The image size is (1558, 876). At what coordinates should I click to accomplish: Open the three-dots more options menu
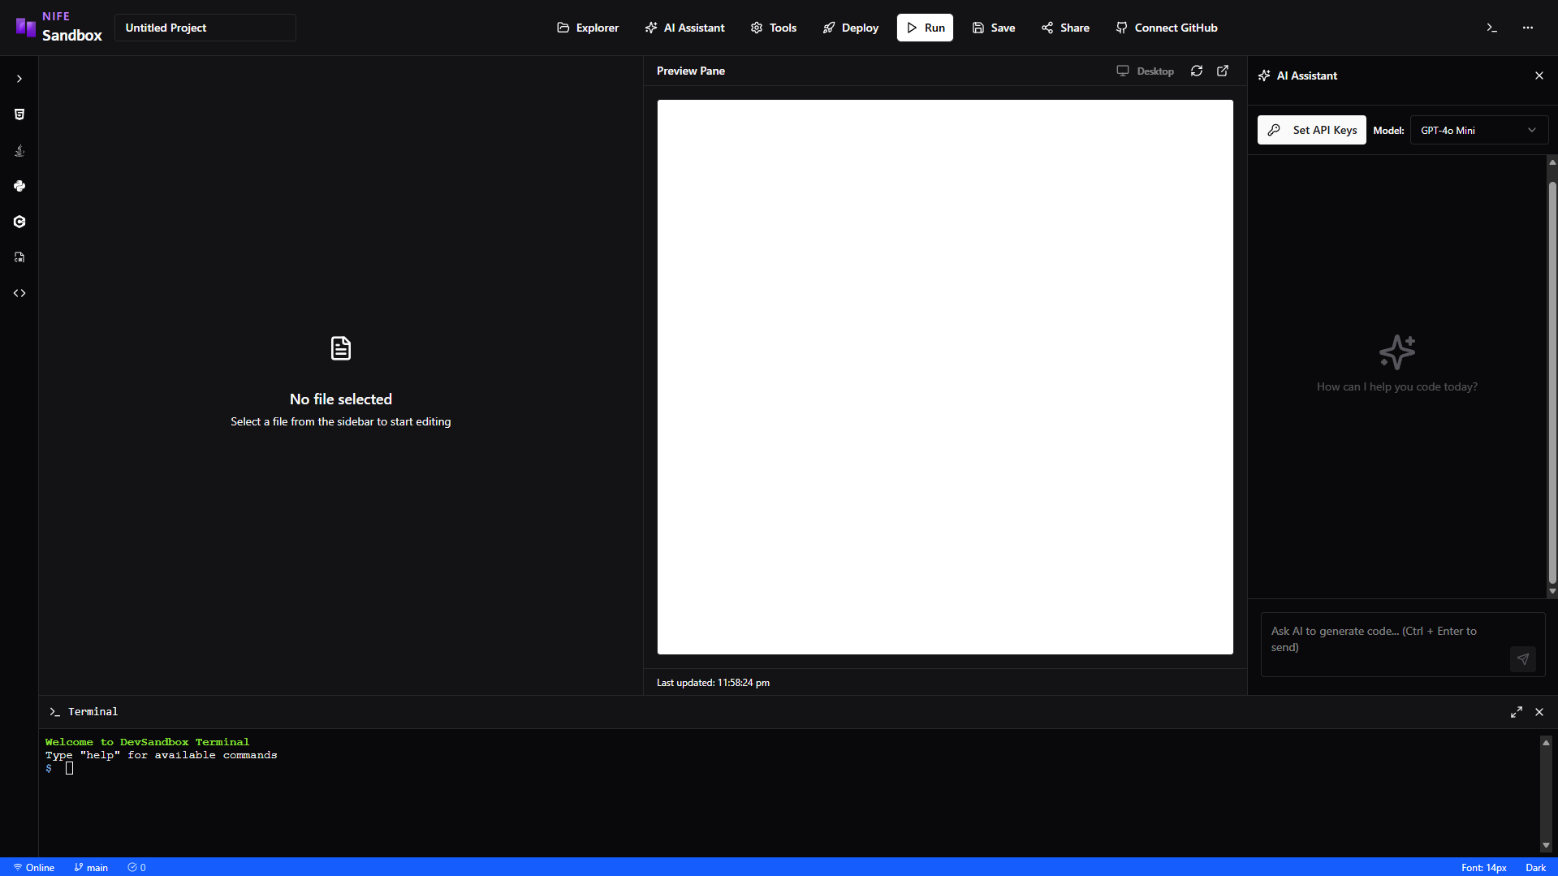click(x=1527, y=28)
